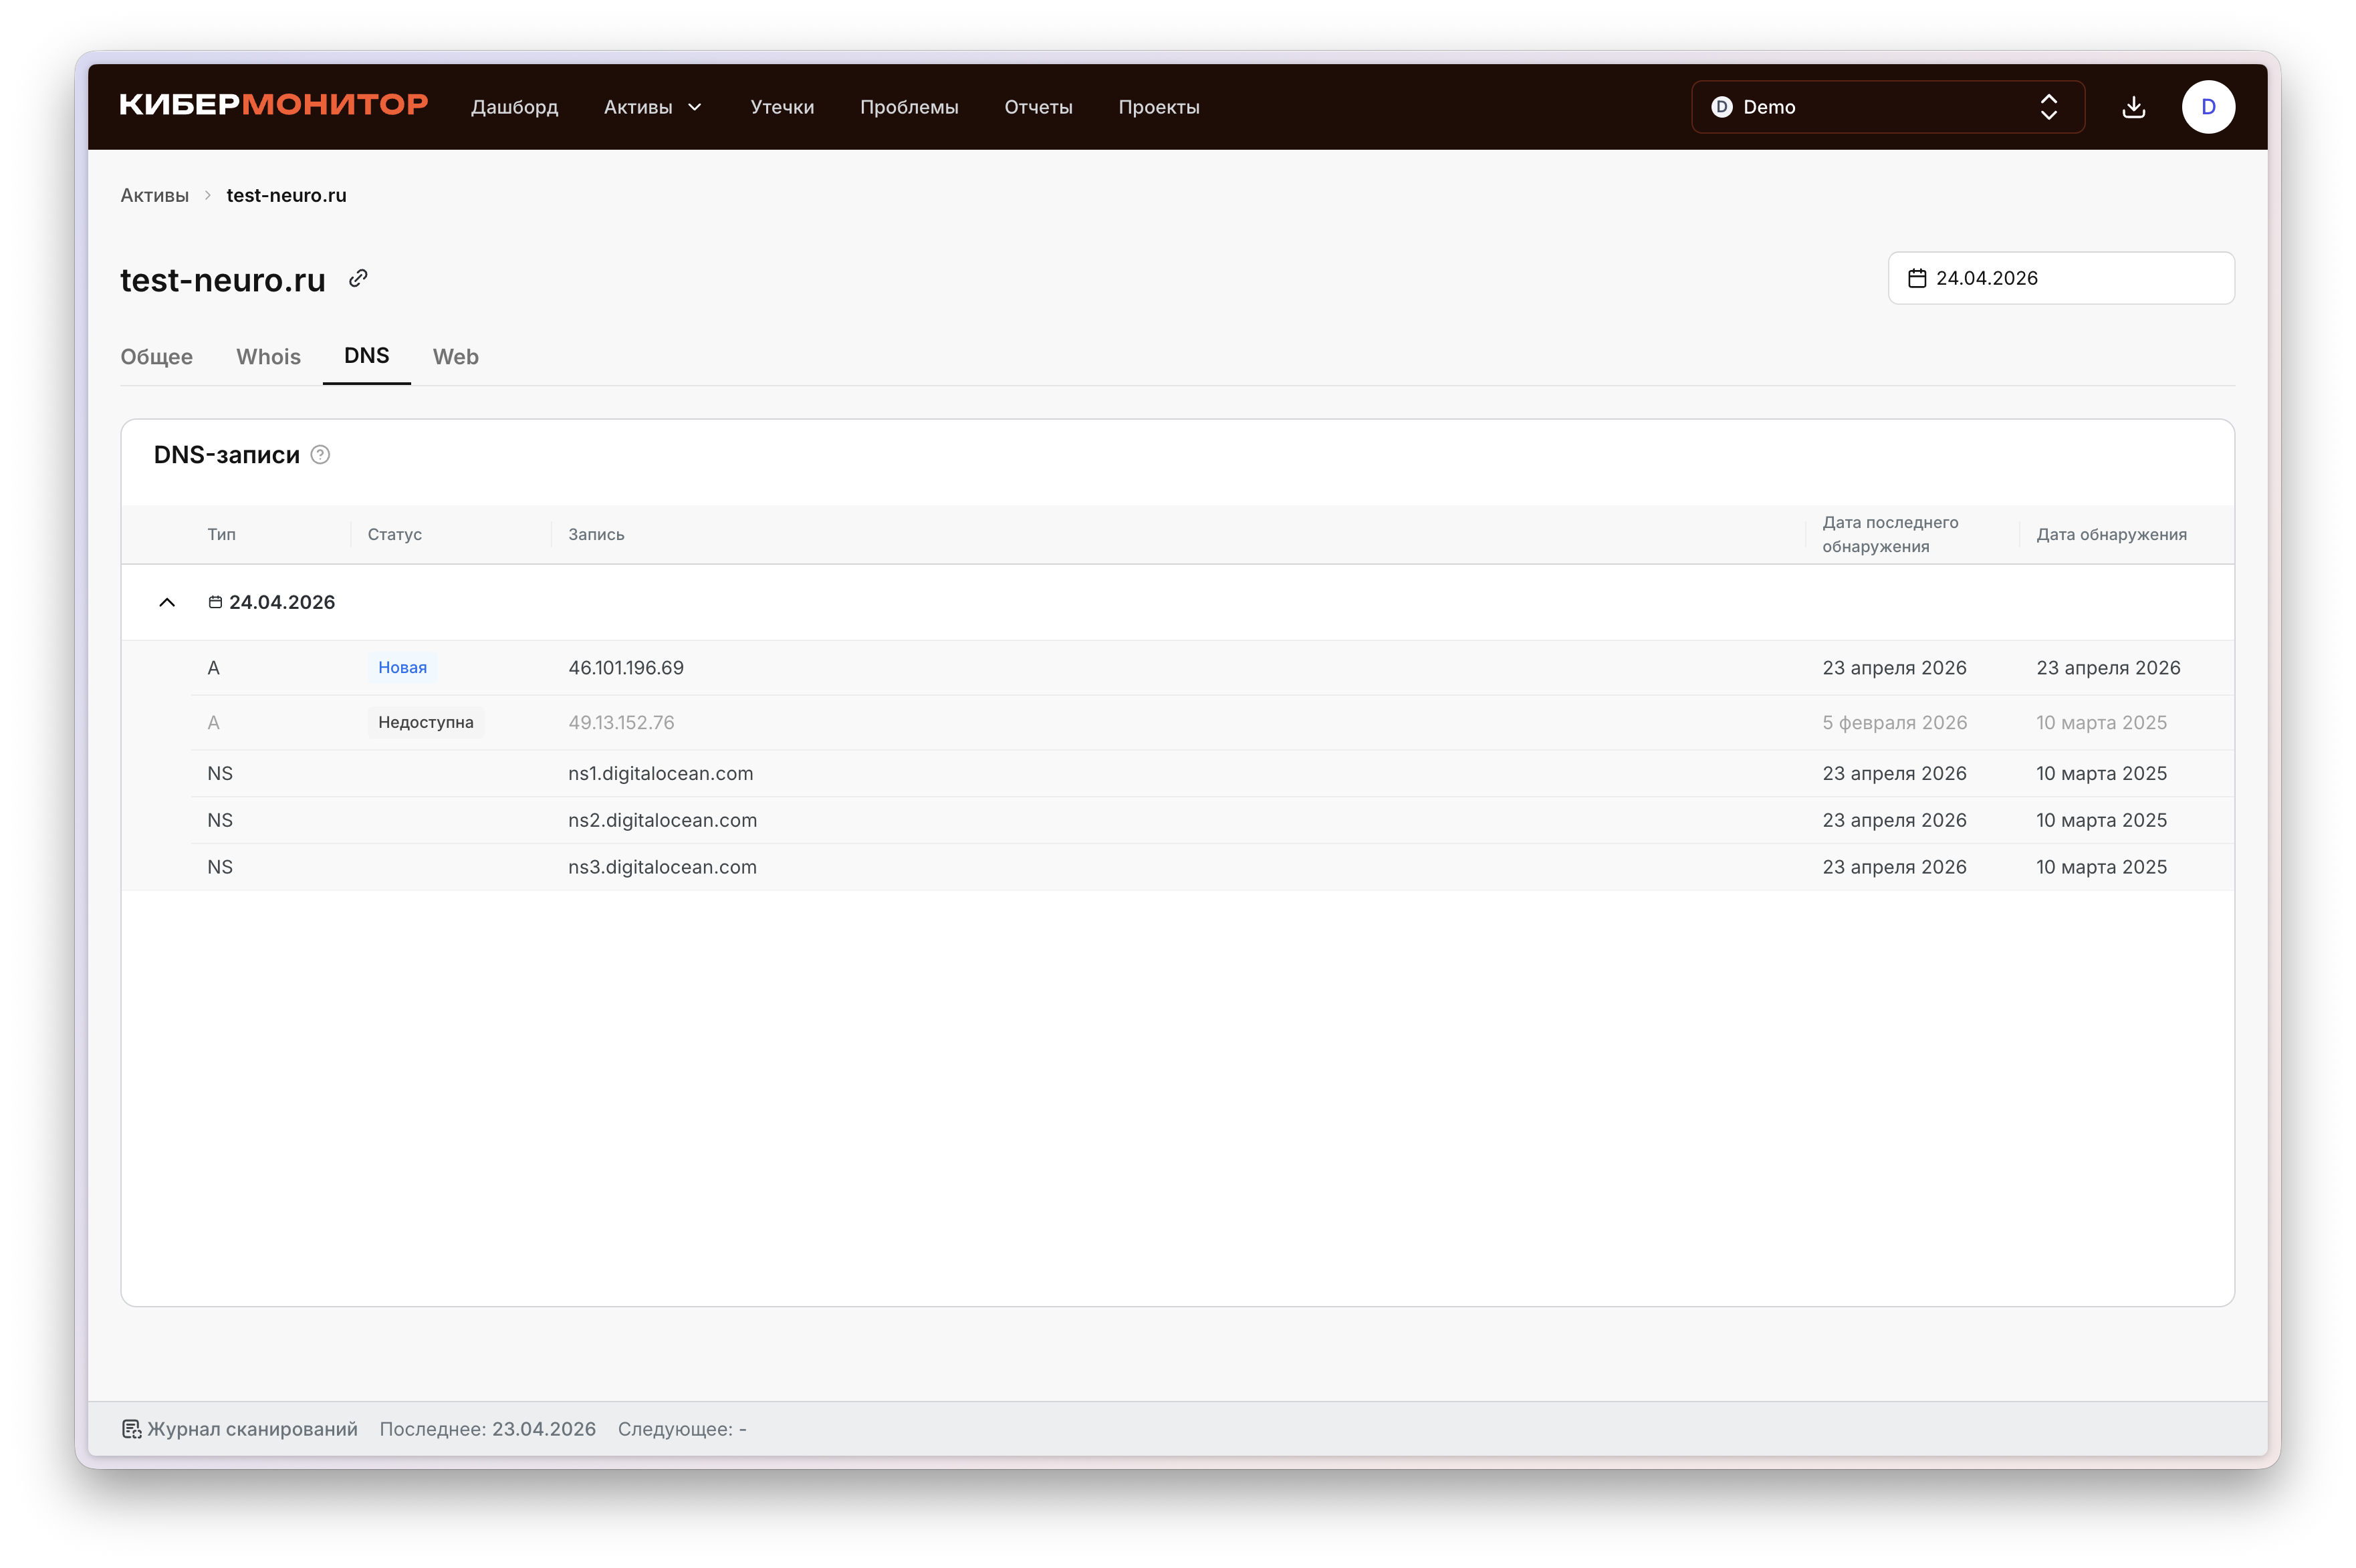Click the КИБЕРМОНИТОР logo
Viewport: 2356px width, 1568px height.
(x=273, y=106)
